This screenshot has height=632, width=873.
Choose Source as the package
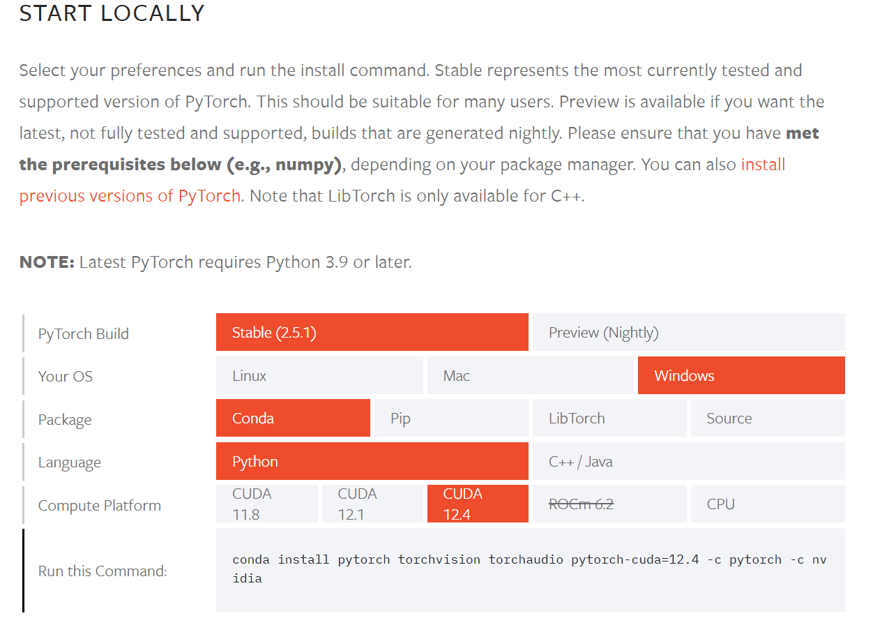pos(768,418)
